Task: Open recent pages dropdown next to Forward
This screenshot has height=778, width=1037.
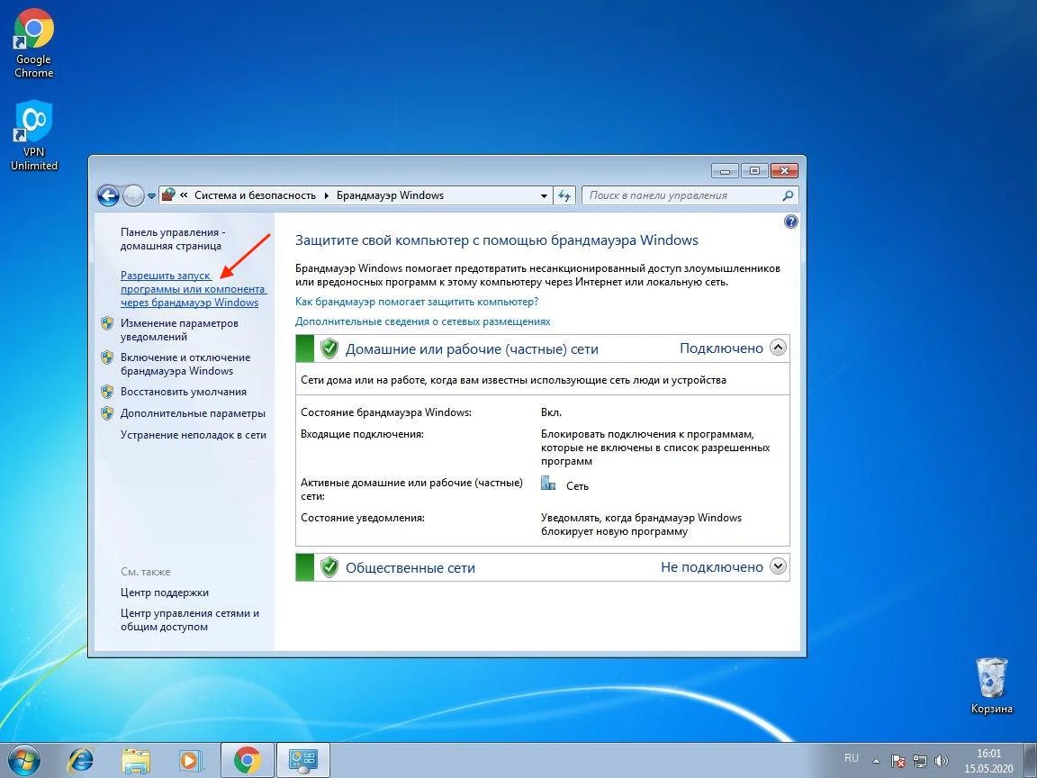Action: coord(151,195)
